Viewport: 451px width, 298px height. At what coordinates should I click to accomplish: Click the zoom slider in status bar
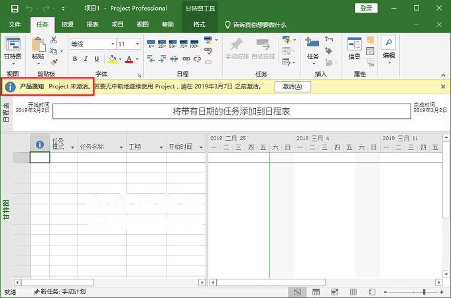423,292
